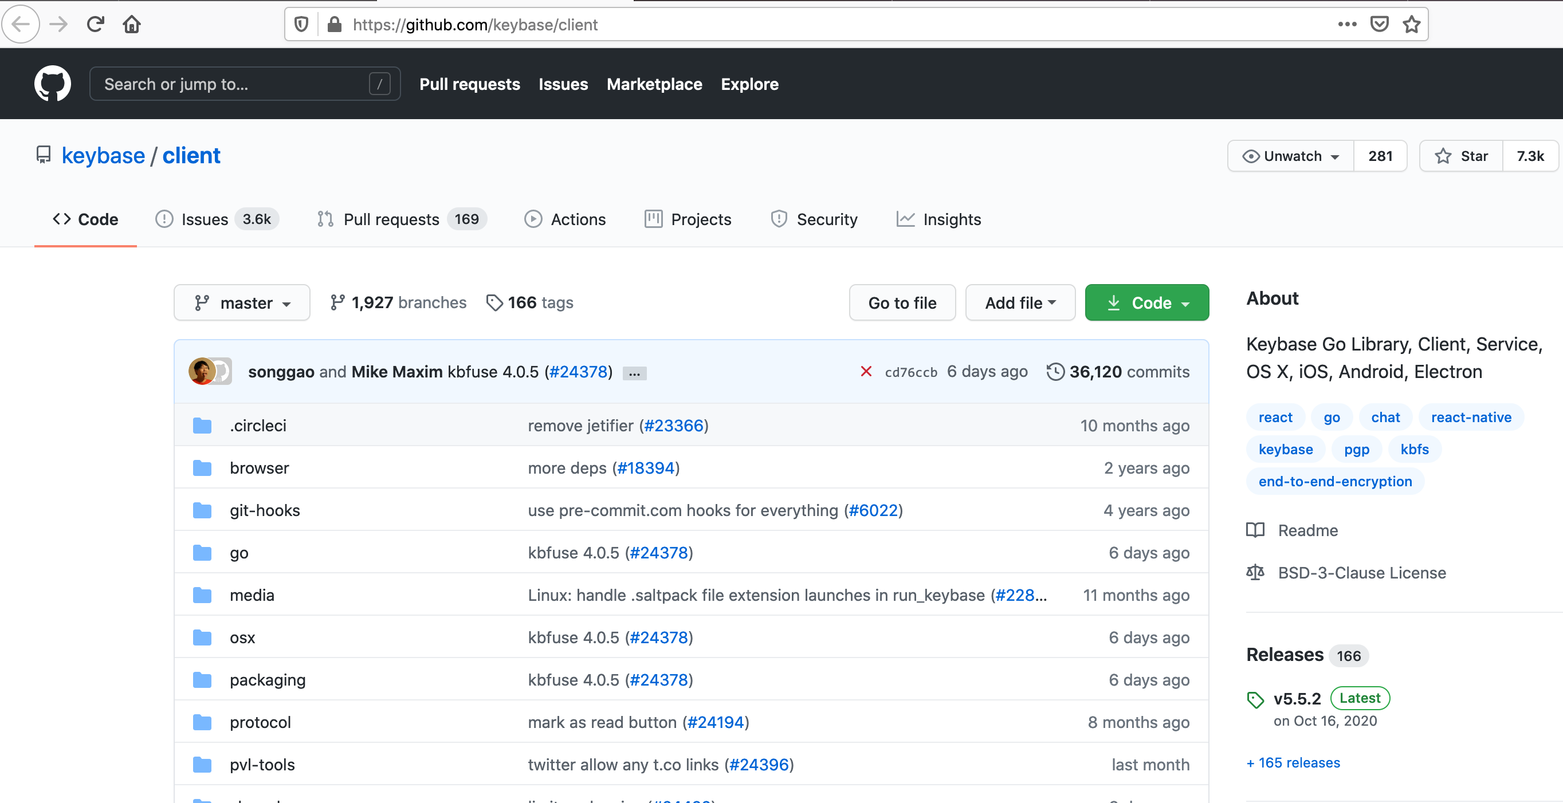Viewport: 1563px width, 803px height.
Task: Expand the commit message ellipsis button
Action: pyautogui.click(x=634, y=373)
